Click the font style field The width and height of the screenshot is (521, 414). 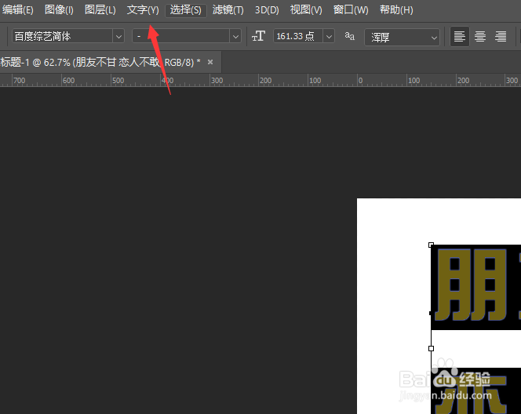(x=180, y=36)
